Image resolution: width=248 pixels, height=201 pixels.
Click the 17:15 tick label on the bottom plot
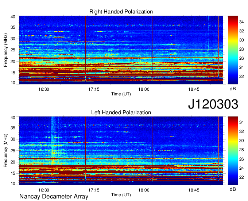[94, 190]
